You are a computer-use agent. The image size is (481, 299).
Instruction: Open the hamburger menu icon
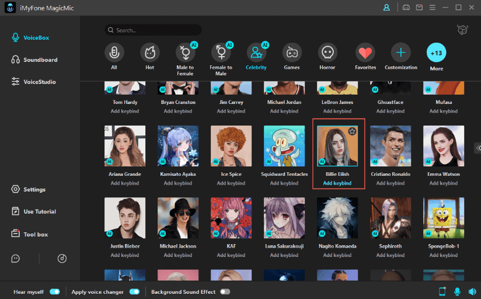pyautogui.click(x=433, y=8)
